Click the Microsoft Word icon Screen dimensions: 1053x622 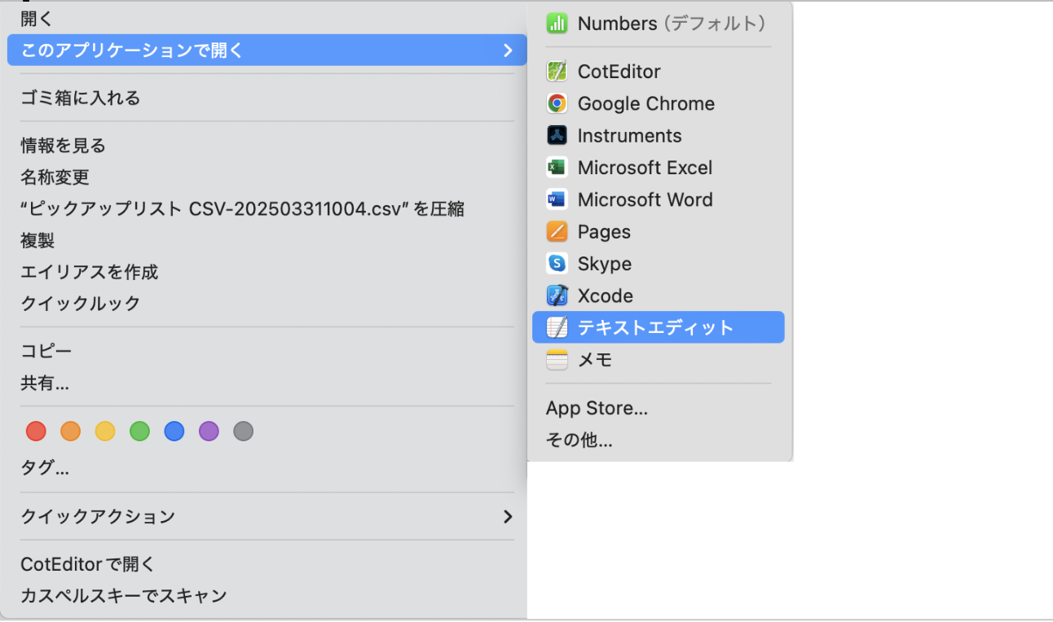tap(557, 199)
